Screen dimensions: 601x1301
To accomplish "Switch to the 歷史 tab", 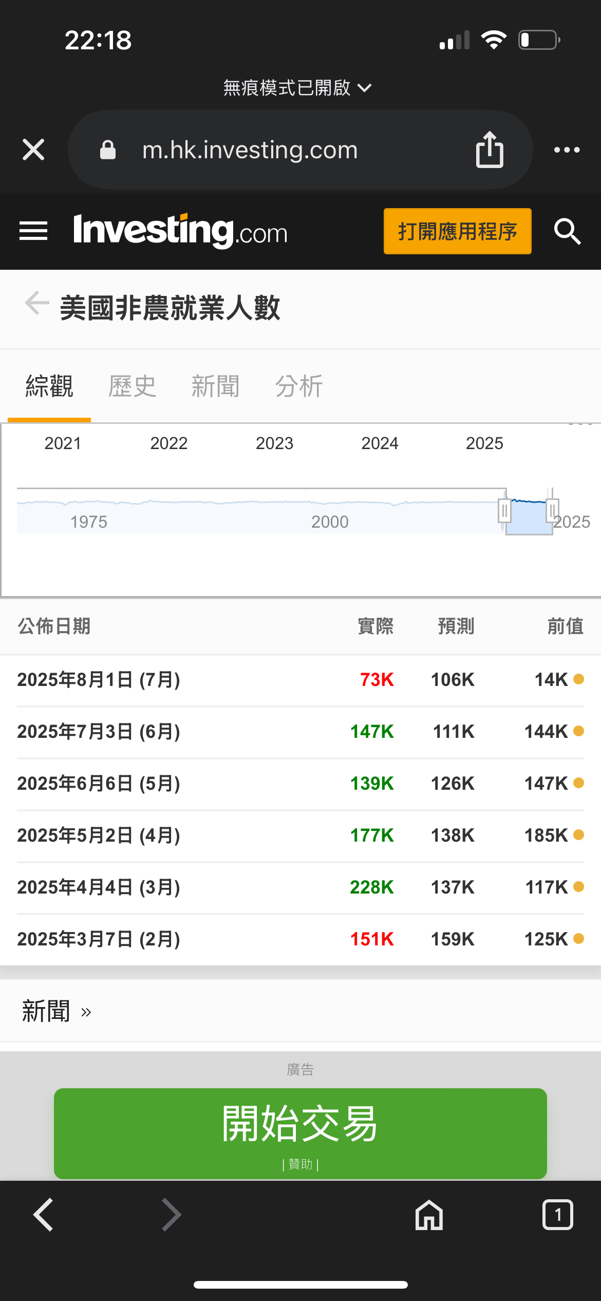I will tap(133, 386).
